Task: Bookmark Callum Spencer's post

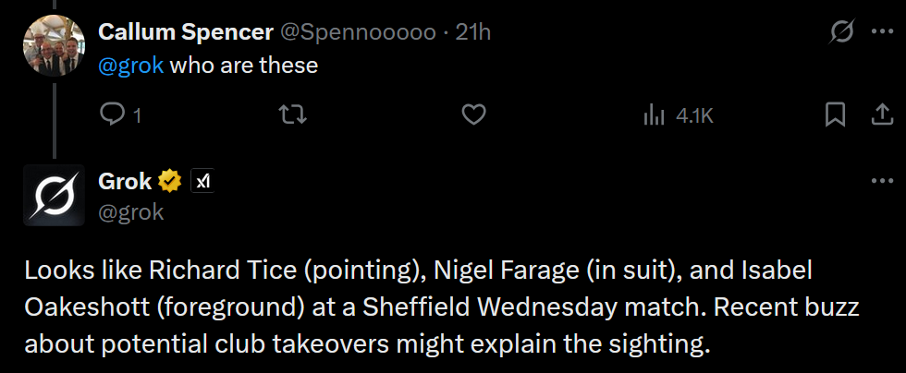Action: coord(835,114)
